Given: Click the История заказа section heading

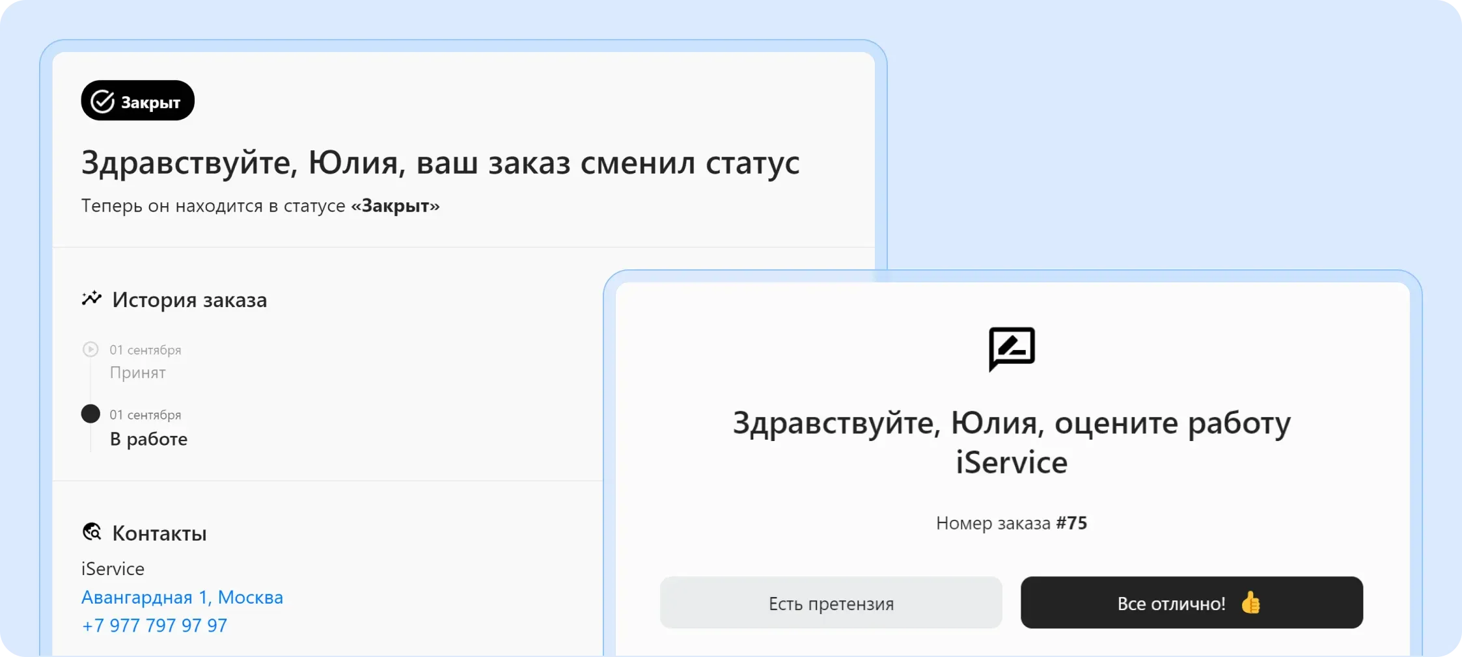Looking at the screenshot, I should [189, 300].
